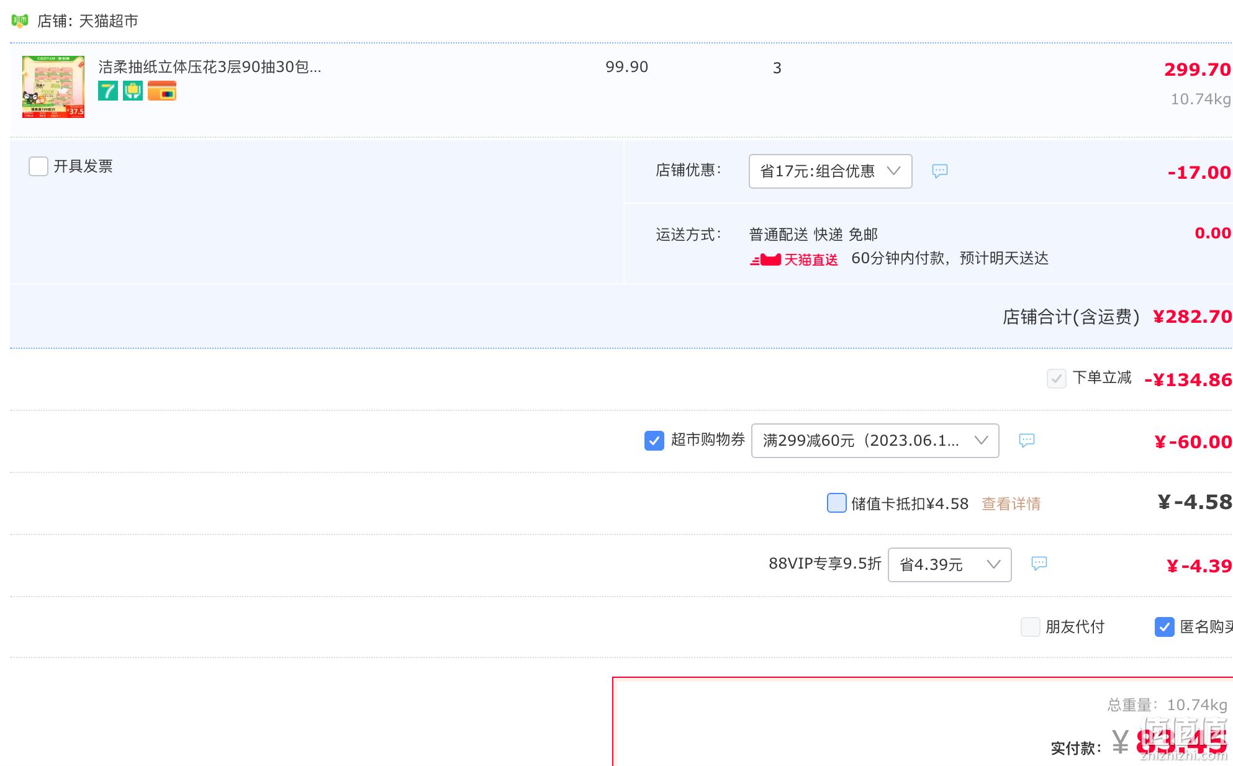Uncheck the 匿名购买 checkbox
Screen dimensions: 1233x766
tap(1165, 627)
